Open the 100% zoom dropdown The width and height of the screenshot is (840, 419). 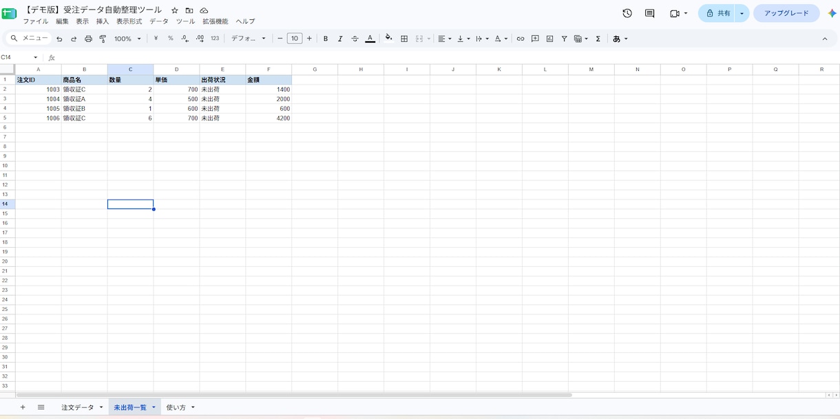tap(128, 39)
